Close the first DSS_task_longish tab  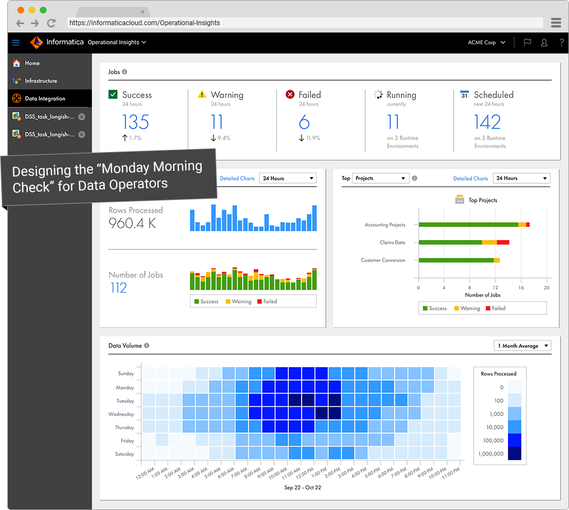tap(82, 117)
